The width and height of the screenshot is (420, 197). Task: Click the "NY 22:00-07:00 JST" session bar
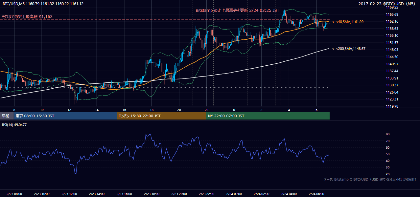[x=268, y=116]
